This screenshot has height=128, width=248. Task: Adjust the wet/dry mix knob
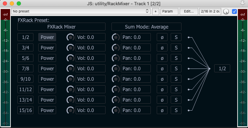coord(226,11)
